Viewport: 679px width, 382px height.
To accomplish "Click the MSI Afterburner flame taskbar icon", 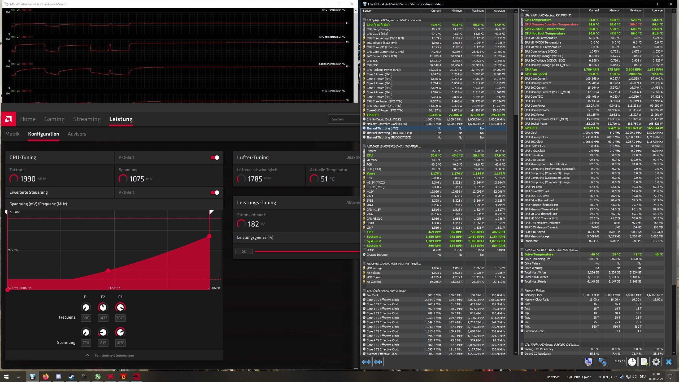I will click(124, 377).
